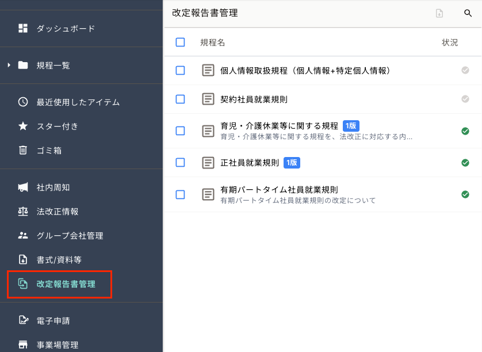The width and height of the screenshot is (482, 352).
Task: Click the search magnifier icon
Action: click(468, 13)
